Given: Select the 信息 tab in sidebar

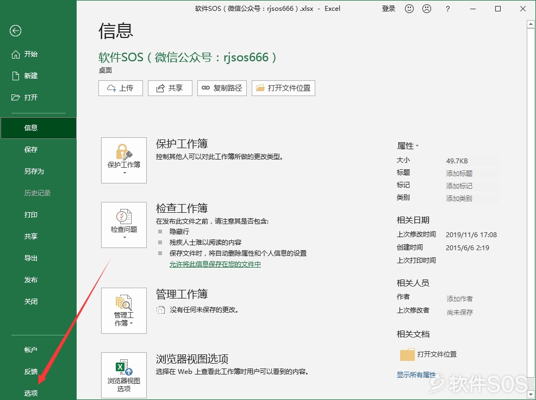Looking at the screenshot, I should (x=38, y=128).
